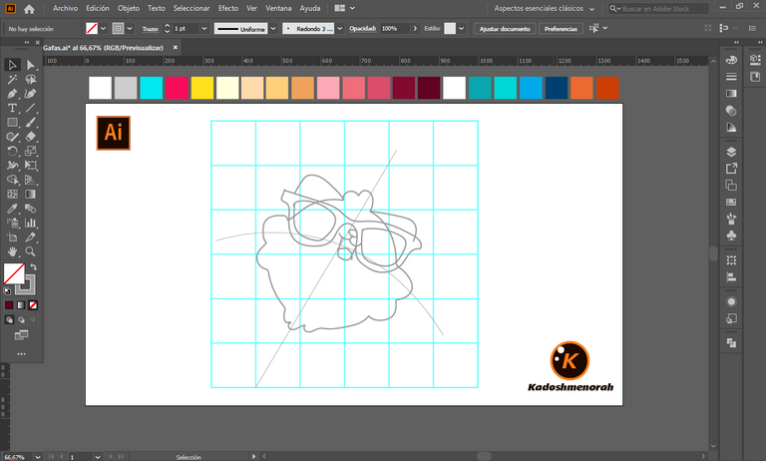Select the Curvature tool
This screenshot has width=766, height=461.
[30, 94]
